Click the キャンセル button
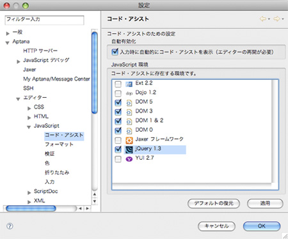Screen dimensions: 288x239 (x=216, y=226)
